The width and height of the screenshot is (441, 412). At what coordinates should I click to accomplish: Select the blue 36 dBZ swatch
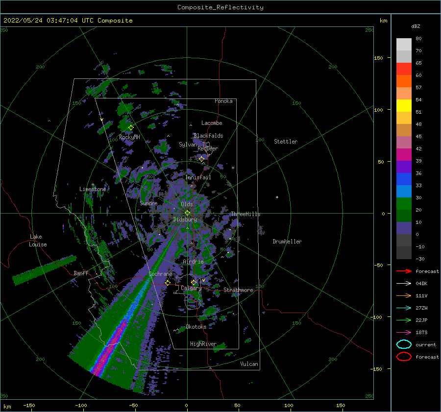[404, 179]
